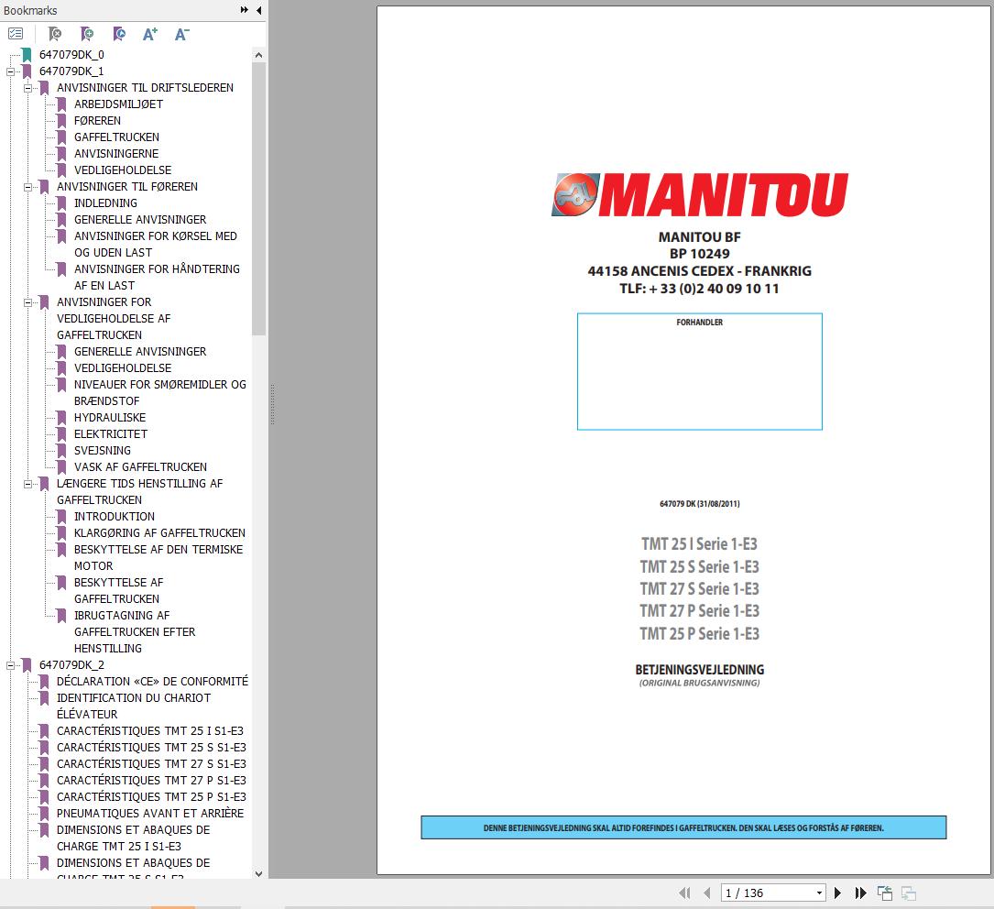Open CARACTÉRISTIQUES TMT 25 P S1-E3 bookmark
Screen dimensions: 994x909
pyautogui.click(x=151, y=796)
